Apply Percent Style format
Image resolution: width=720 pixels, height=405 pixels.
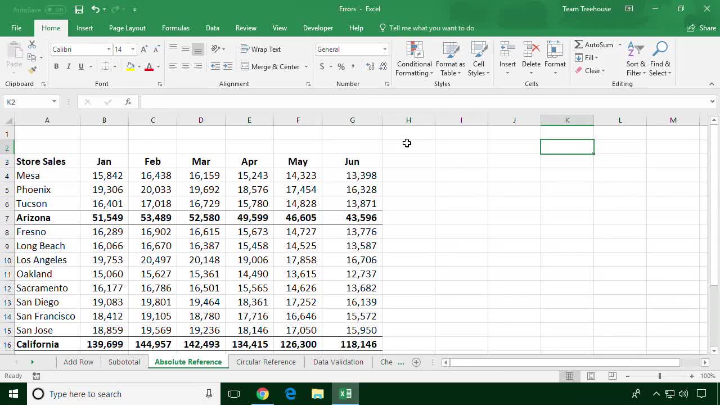[x=341, y=66]
